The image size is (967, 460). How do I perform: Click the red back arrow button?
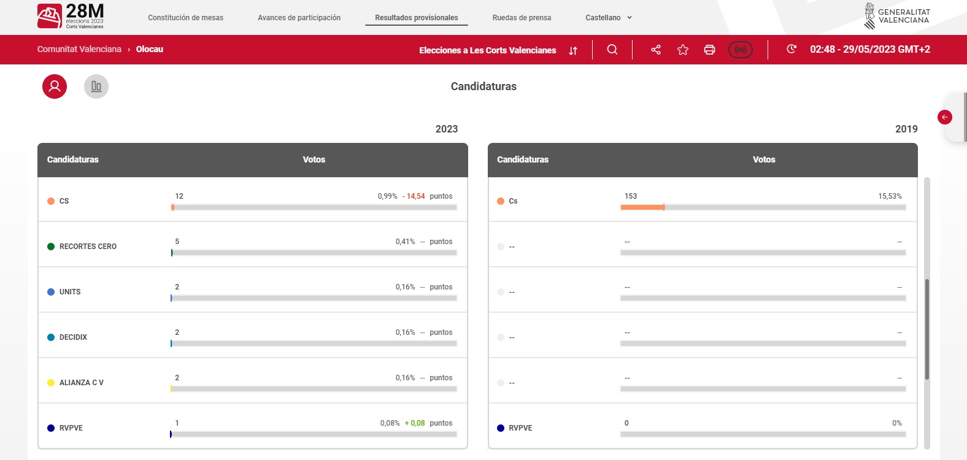point(945,117)
